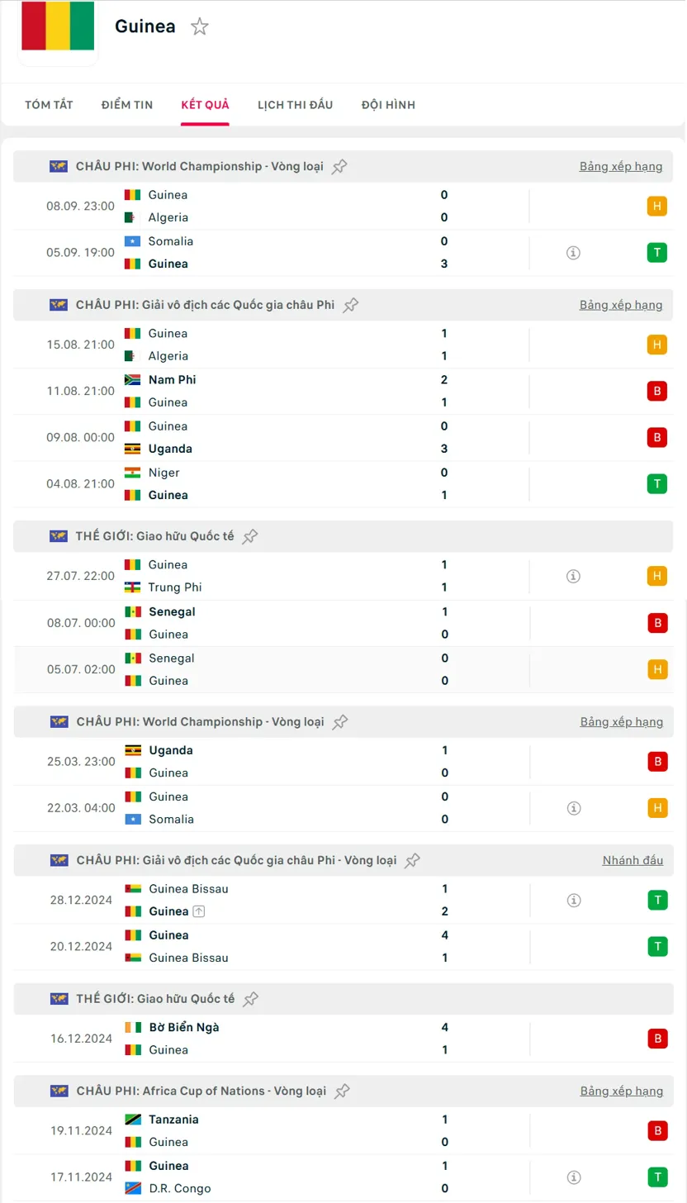Show info for Guinea vs Somalia 22.03 match
Screen dimensions: 687x1203
click(x=573, y=808)
